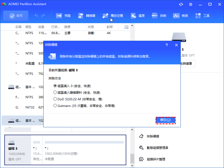Viewport: 224px width, 168px height.
Task: Open the 克隆 clone tool
Action: pos(63,16)
